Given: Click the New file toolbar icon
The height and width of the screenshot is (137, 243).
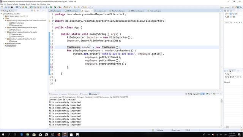Looking at the screenshot, I should pyautogui.click(x=2, y=7).
